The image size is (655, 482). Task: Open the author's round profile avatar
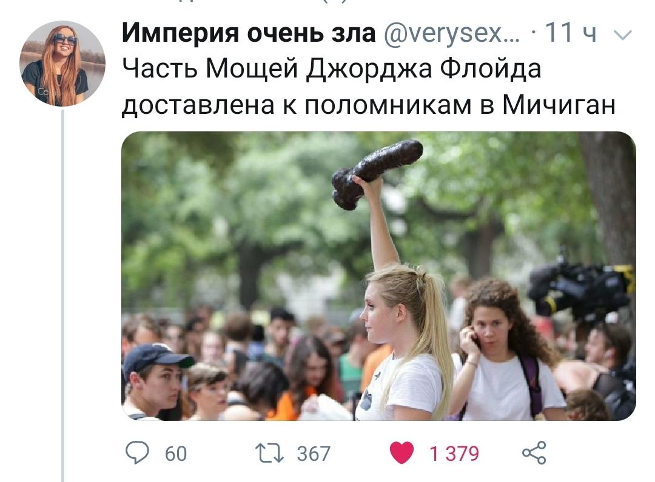click(x=62, y=64)
